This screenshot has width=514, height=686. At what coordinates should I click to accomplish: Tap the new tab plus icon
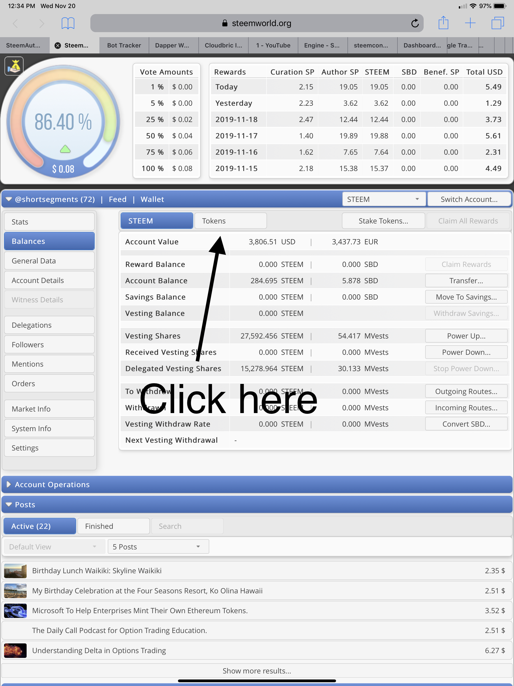pos(470,23)
